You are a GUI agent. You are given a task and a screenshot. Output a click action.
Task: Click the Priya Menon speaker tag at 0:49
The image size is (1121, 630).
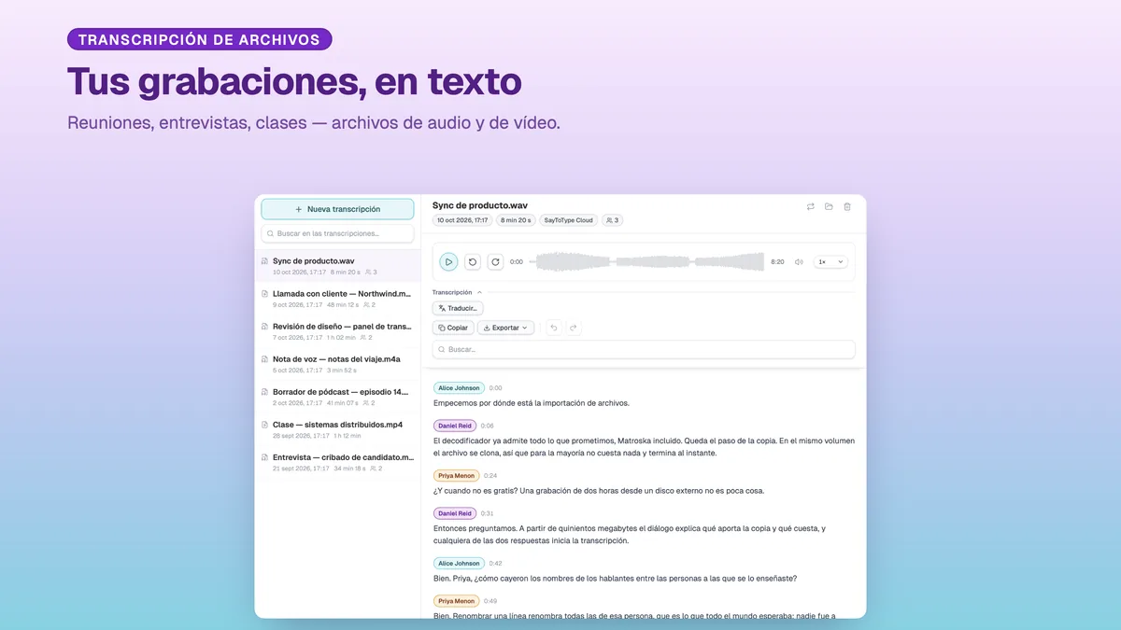point(457,601)
